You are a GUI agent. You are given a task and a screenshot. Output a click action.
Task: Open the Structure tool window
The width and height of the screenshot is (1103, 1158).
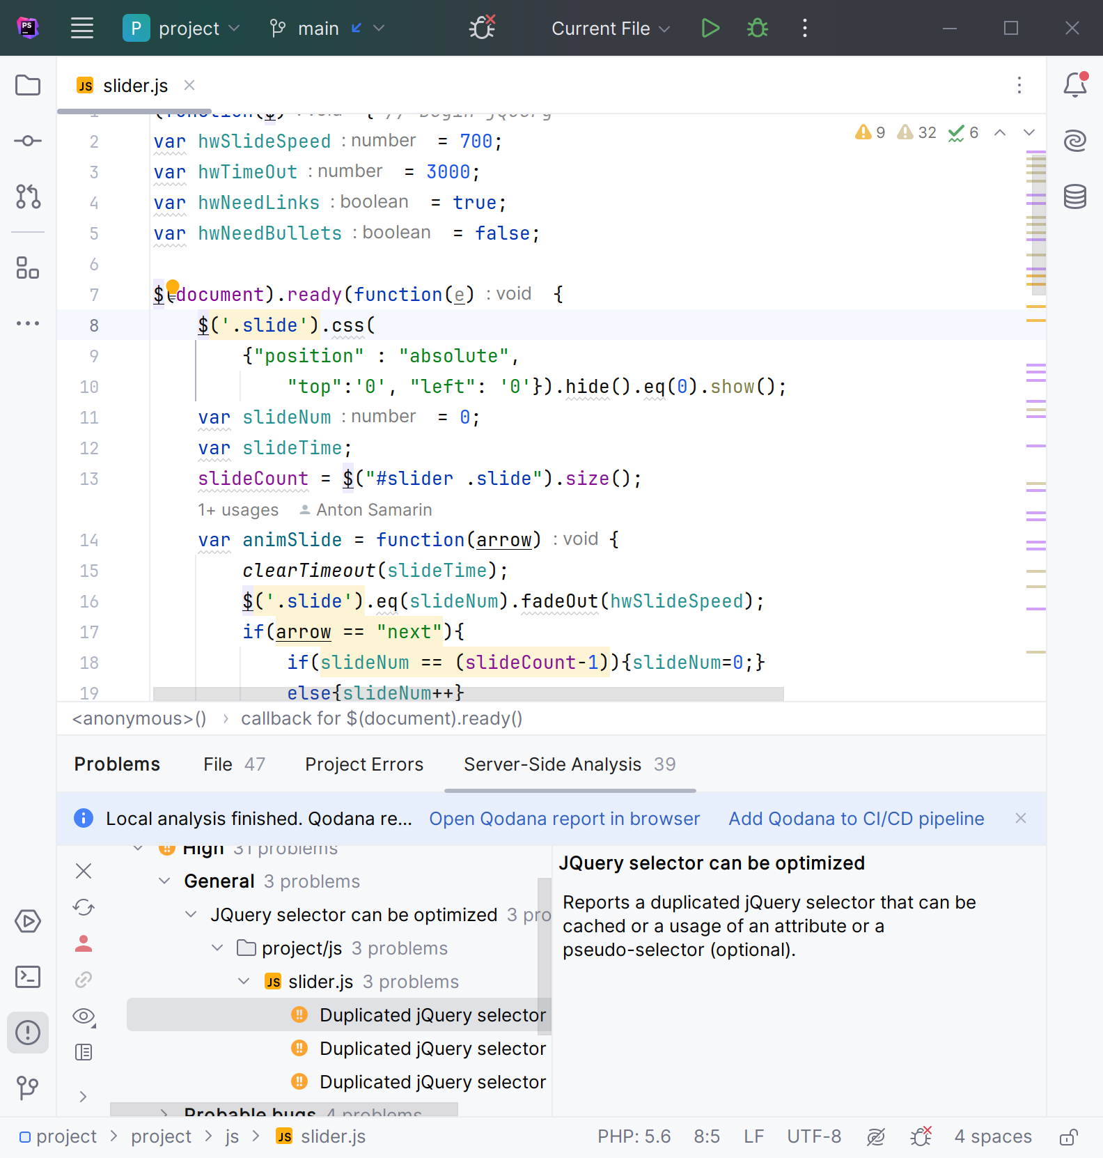(x=28, y=268)
